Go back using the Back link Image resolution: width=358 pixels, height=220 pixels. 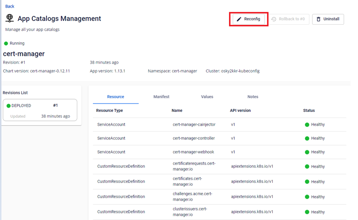(9, 6)
